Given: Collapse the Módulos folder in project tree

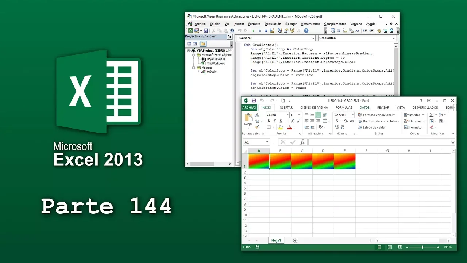Looking at the screenshot, I should pos(194,68).
